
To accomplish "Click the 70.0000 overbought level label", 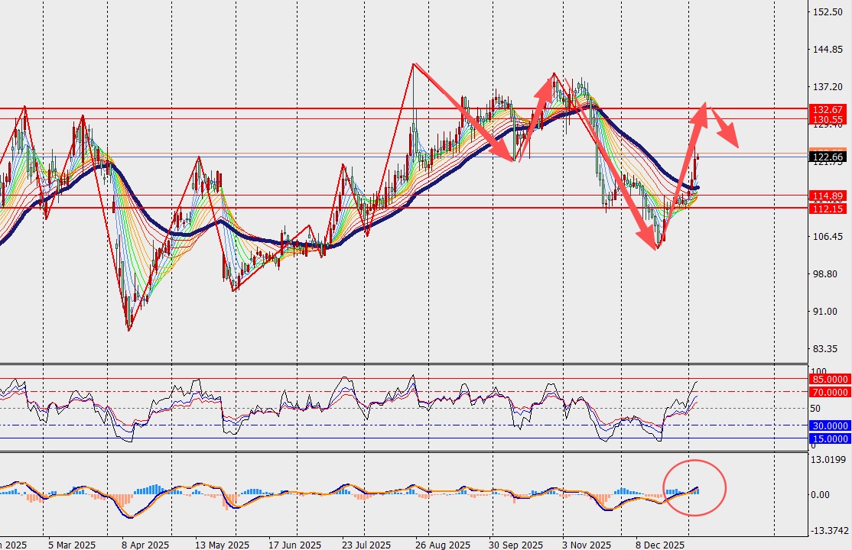I will tap(829, 392).
